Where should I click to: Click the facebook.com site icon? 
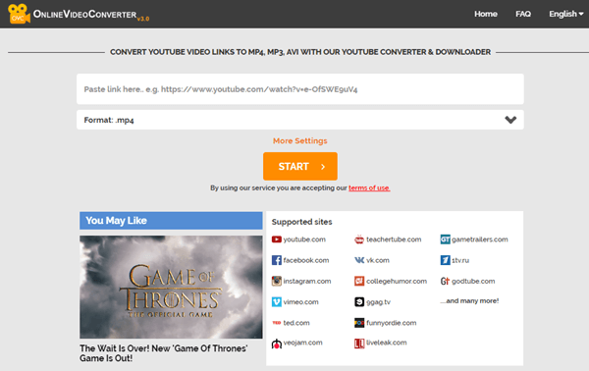tap(277, 260)
